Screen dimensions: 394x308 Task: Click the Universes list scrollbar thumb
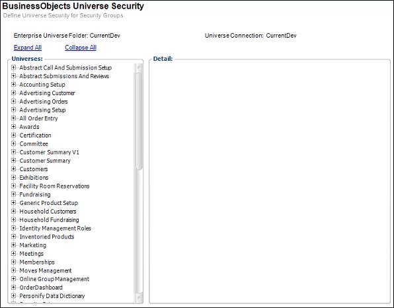[139, 122]
